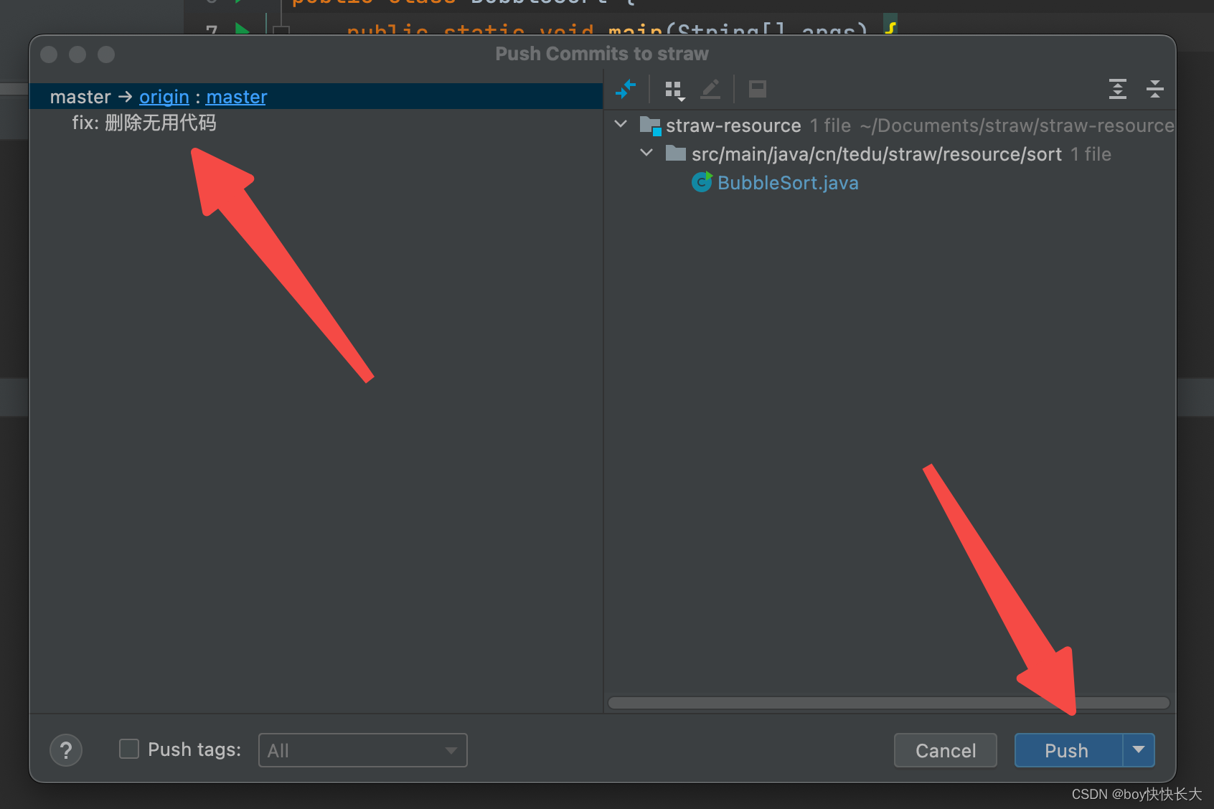Collapse the straw-resource tree node
The image size is (1214, 809).
(621, 125)
